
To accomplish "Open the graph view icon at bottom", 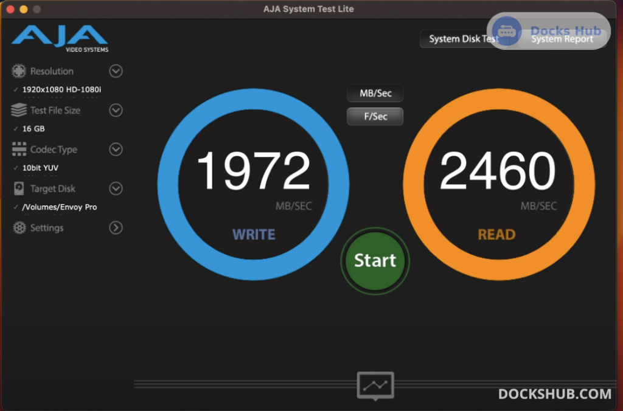I will click(x=375, y=385).
